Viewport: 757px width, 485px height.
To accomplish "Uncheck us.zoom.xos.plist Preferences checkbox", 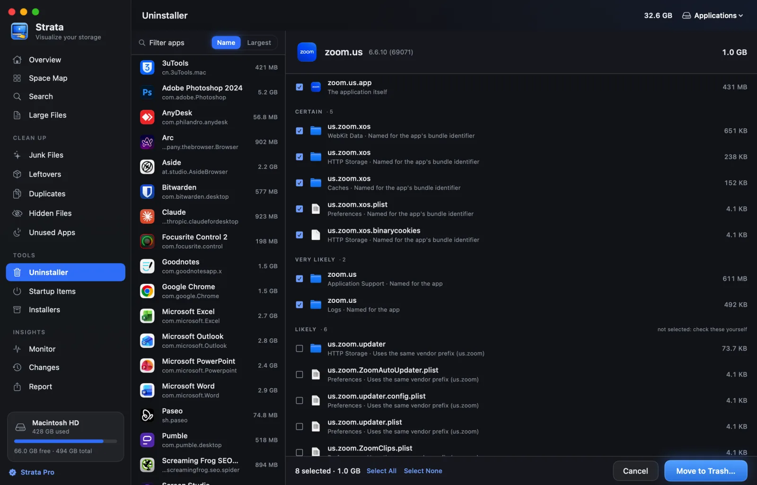I will click(299, 209).
